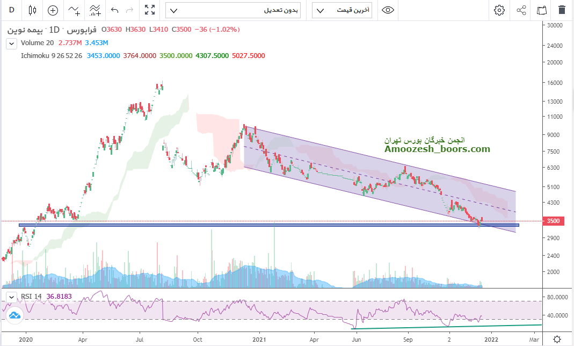The width and height of the screenshot is (574, 346).
Task: Click the share chart icon
Action: [521, 10]
